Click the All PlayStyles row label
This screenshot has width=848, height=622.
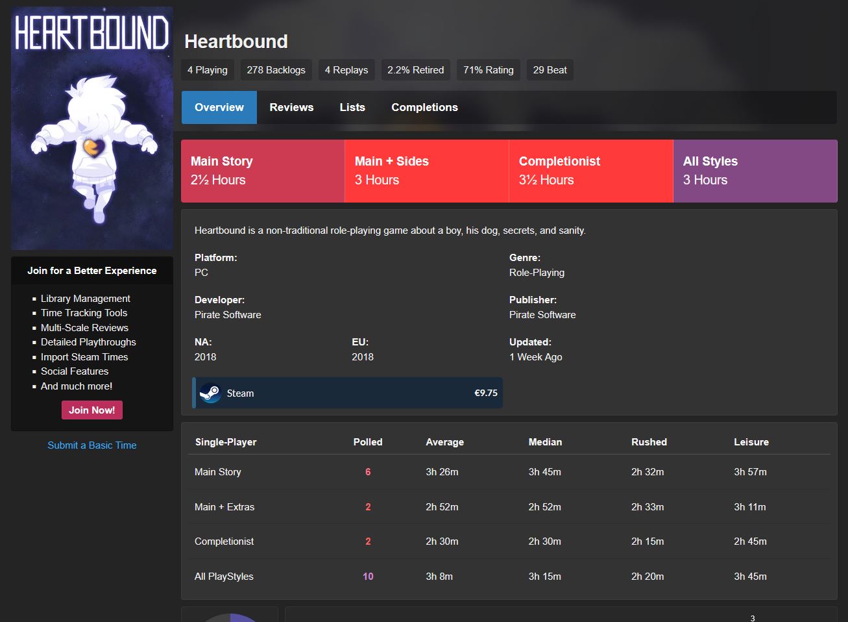[x=224, y=577]
